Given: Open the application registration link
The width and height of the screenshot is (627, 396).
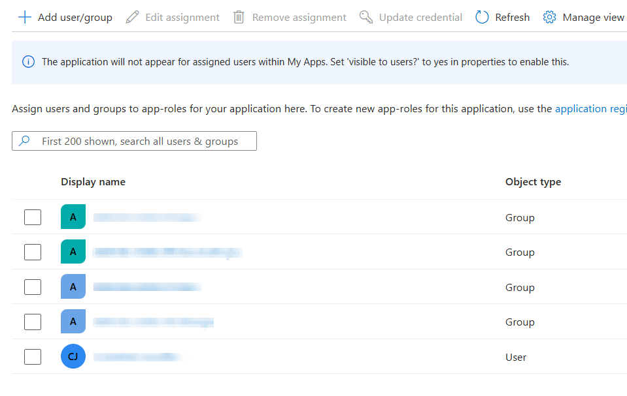Looking at the screenshot, I should pyautogui.click(x=591, y=108).
